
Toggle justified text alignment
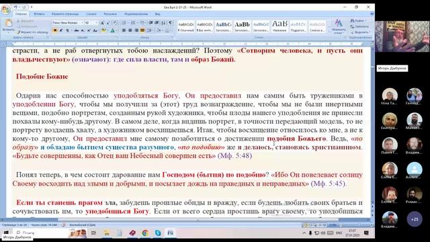point(142,30)
